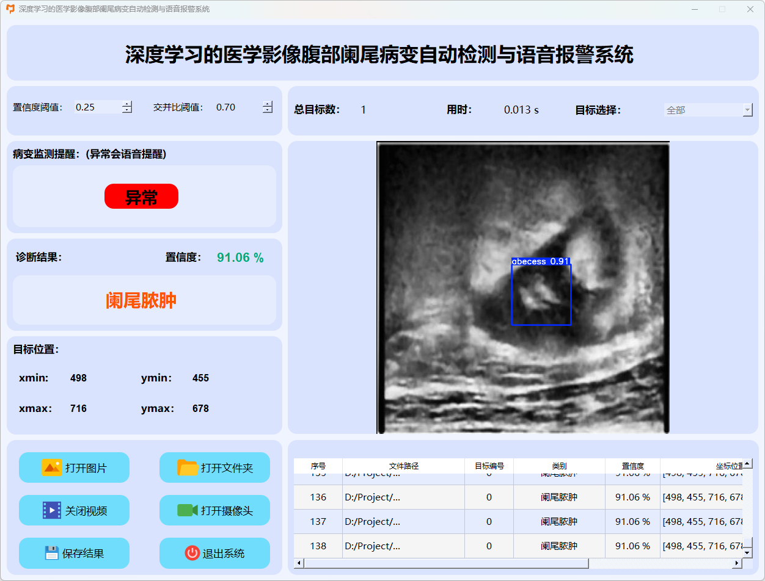
Task: Click the film strip video icon
Action: (x=52, y=510)
